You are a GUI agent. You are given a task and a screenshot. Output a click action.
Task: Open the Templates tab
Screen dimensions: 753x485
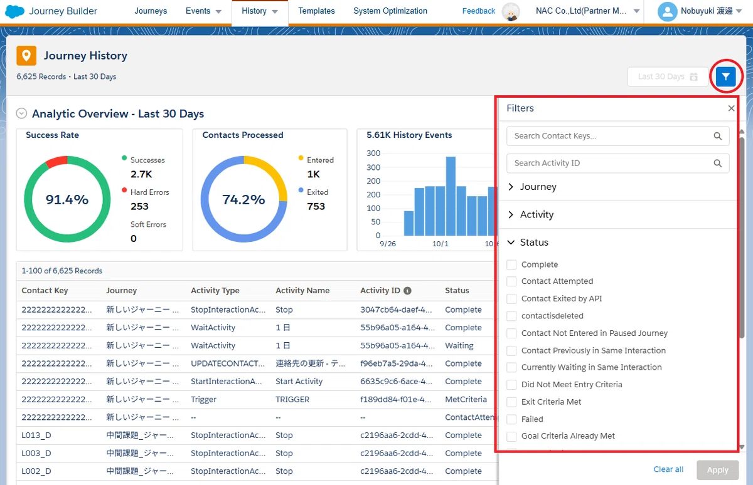pos(316,11)
